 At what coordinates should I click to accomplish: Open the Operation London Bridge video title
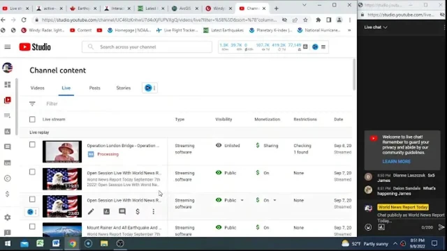(x=123, y=146)
